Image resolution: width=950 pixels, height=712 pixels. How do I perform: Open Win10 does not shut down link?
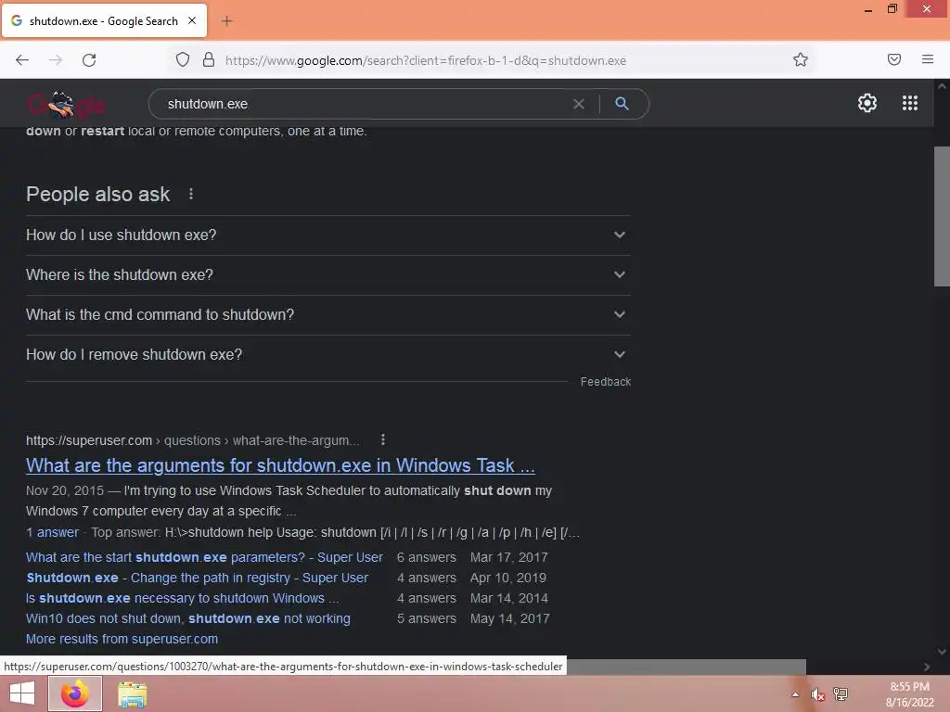(187, 618)
